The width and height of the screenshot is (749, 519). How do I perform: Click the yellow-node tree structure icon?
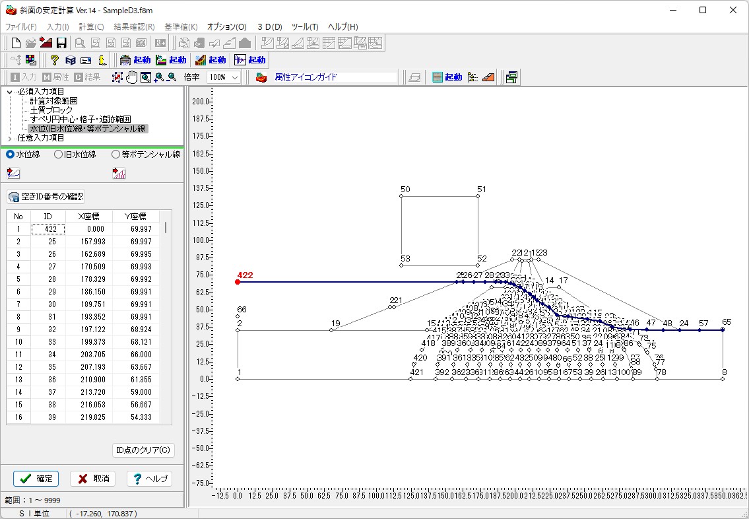(473, 77)
